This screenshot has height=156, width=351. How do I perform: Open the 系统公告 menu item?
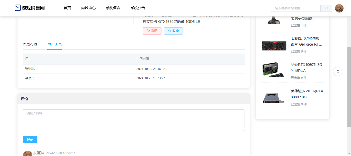(x=138, y=8)
